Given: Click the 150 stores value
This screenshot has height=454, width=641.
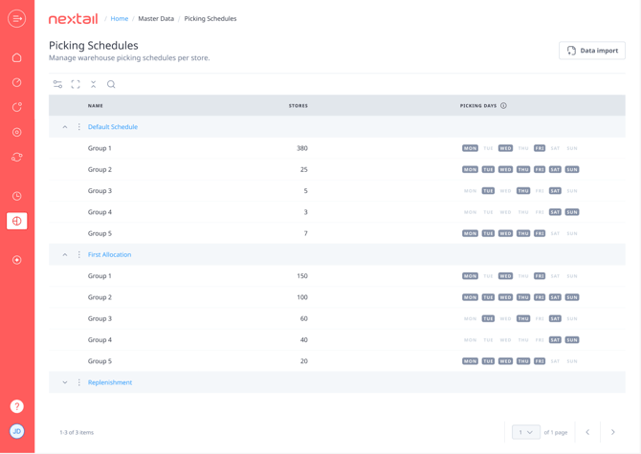Looking at the screenshot, I should (x=302, y=276).
